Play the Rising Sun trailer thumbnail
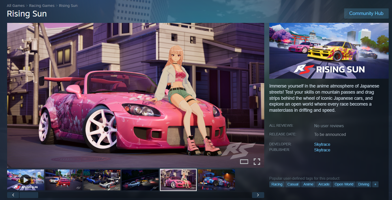Screen dimensions: 392x200 tap(25, 180)
